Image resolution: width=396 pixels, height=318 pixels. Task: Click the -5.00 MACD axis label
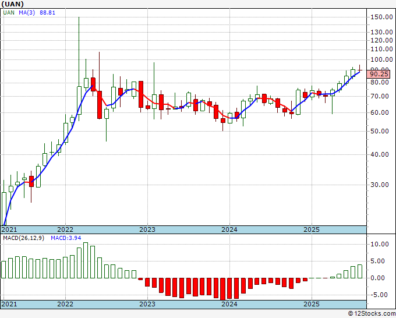[x=380, y=295]
